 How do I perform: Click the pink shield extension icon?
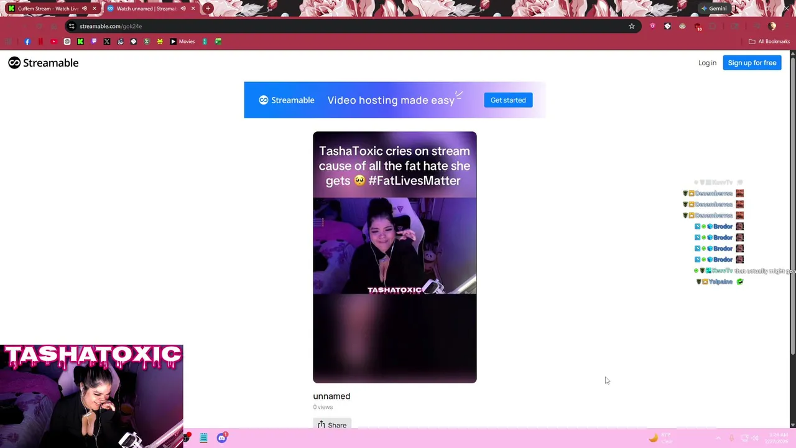tap(652, 26)
